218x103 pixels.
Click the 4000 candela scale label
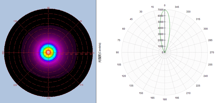[161, 28]
